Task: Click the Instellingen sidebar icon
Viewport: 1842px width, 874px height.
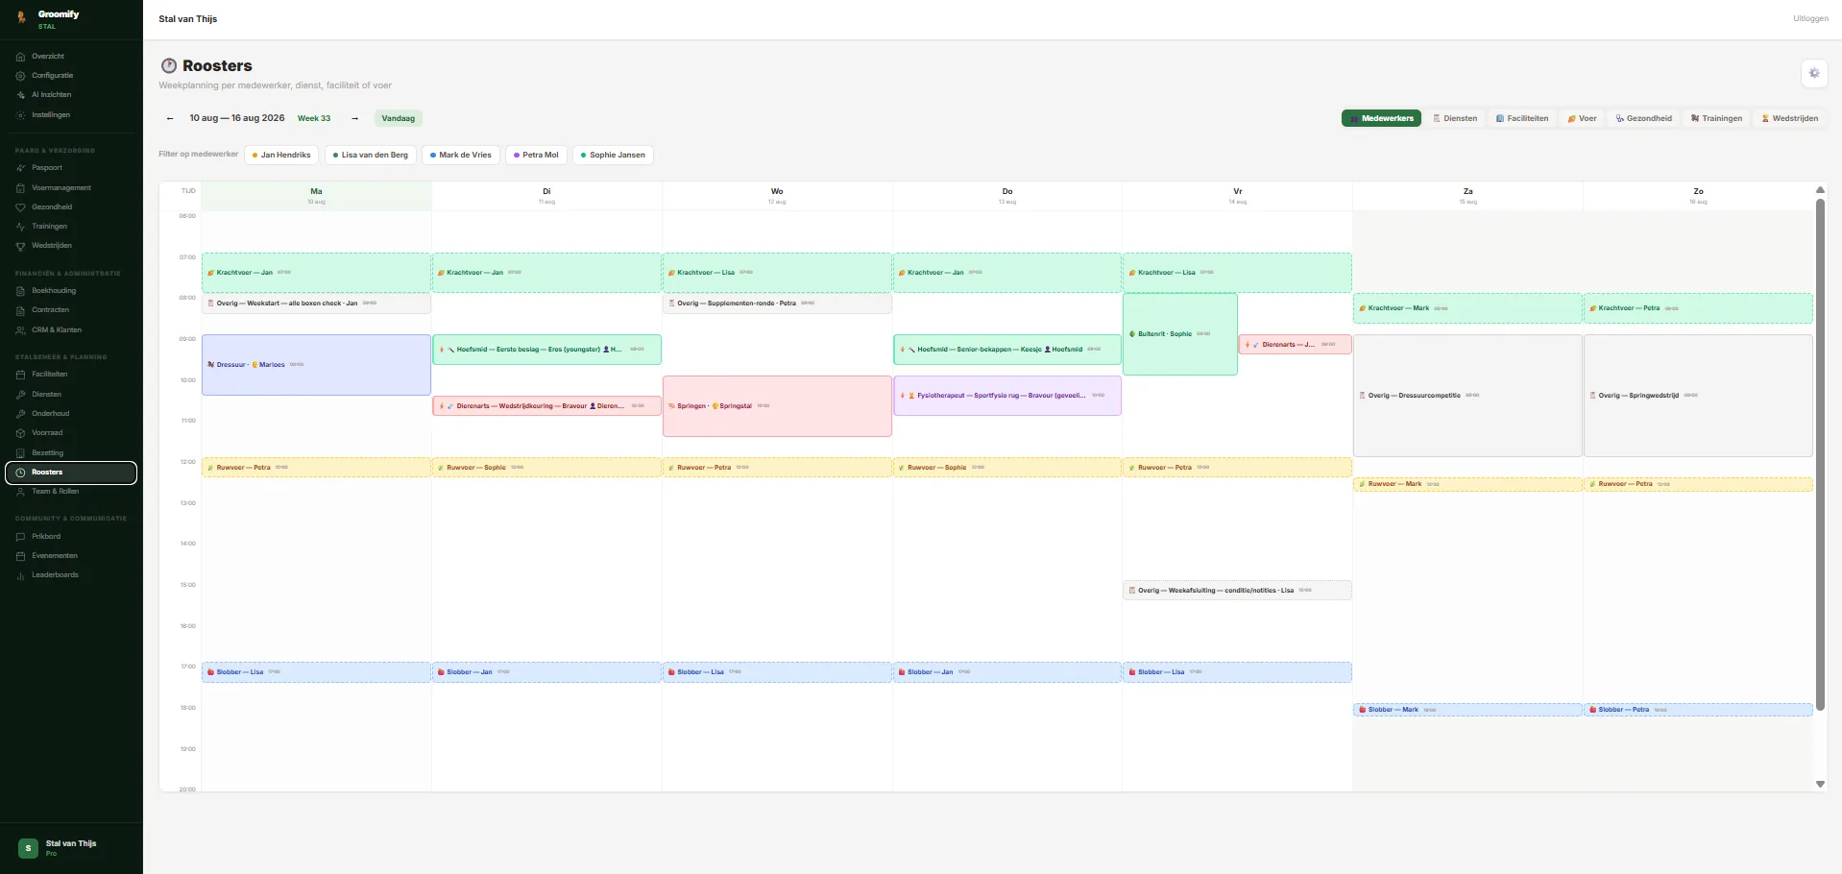Action: pyautogui.click(x=20, y=115)
